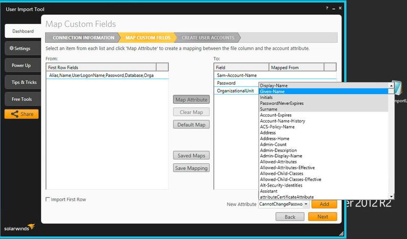Choose ACS-Policy-Name from the list
This screenshot has width=407, height=239.
coord(324,127)
